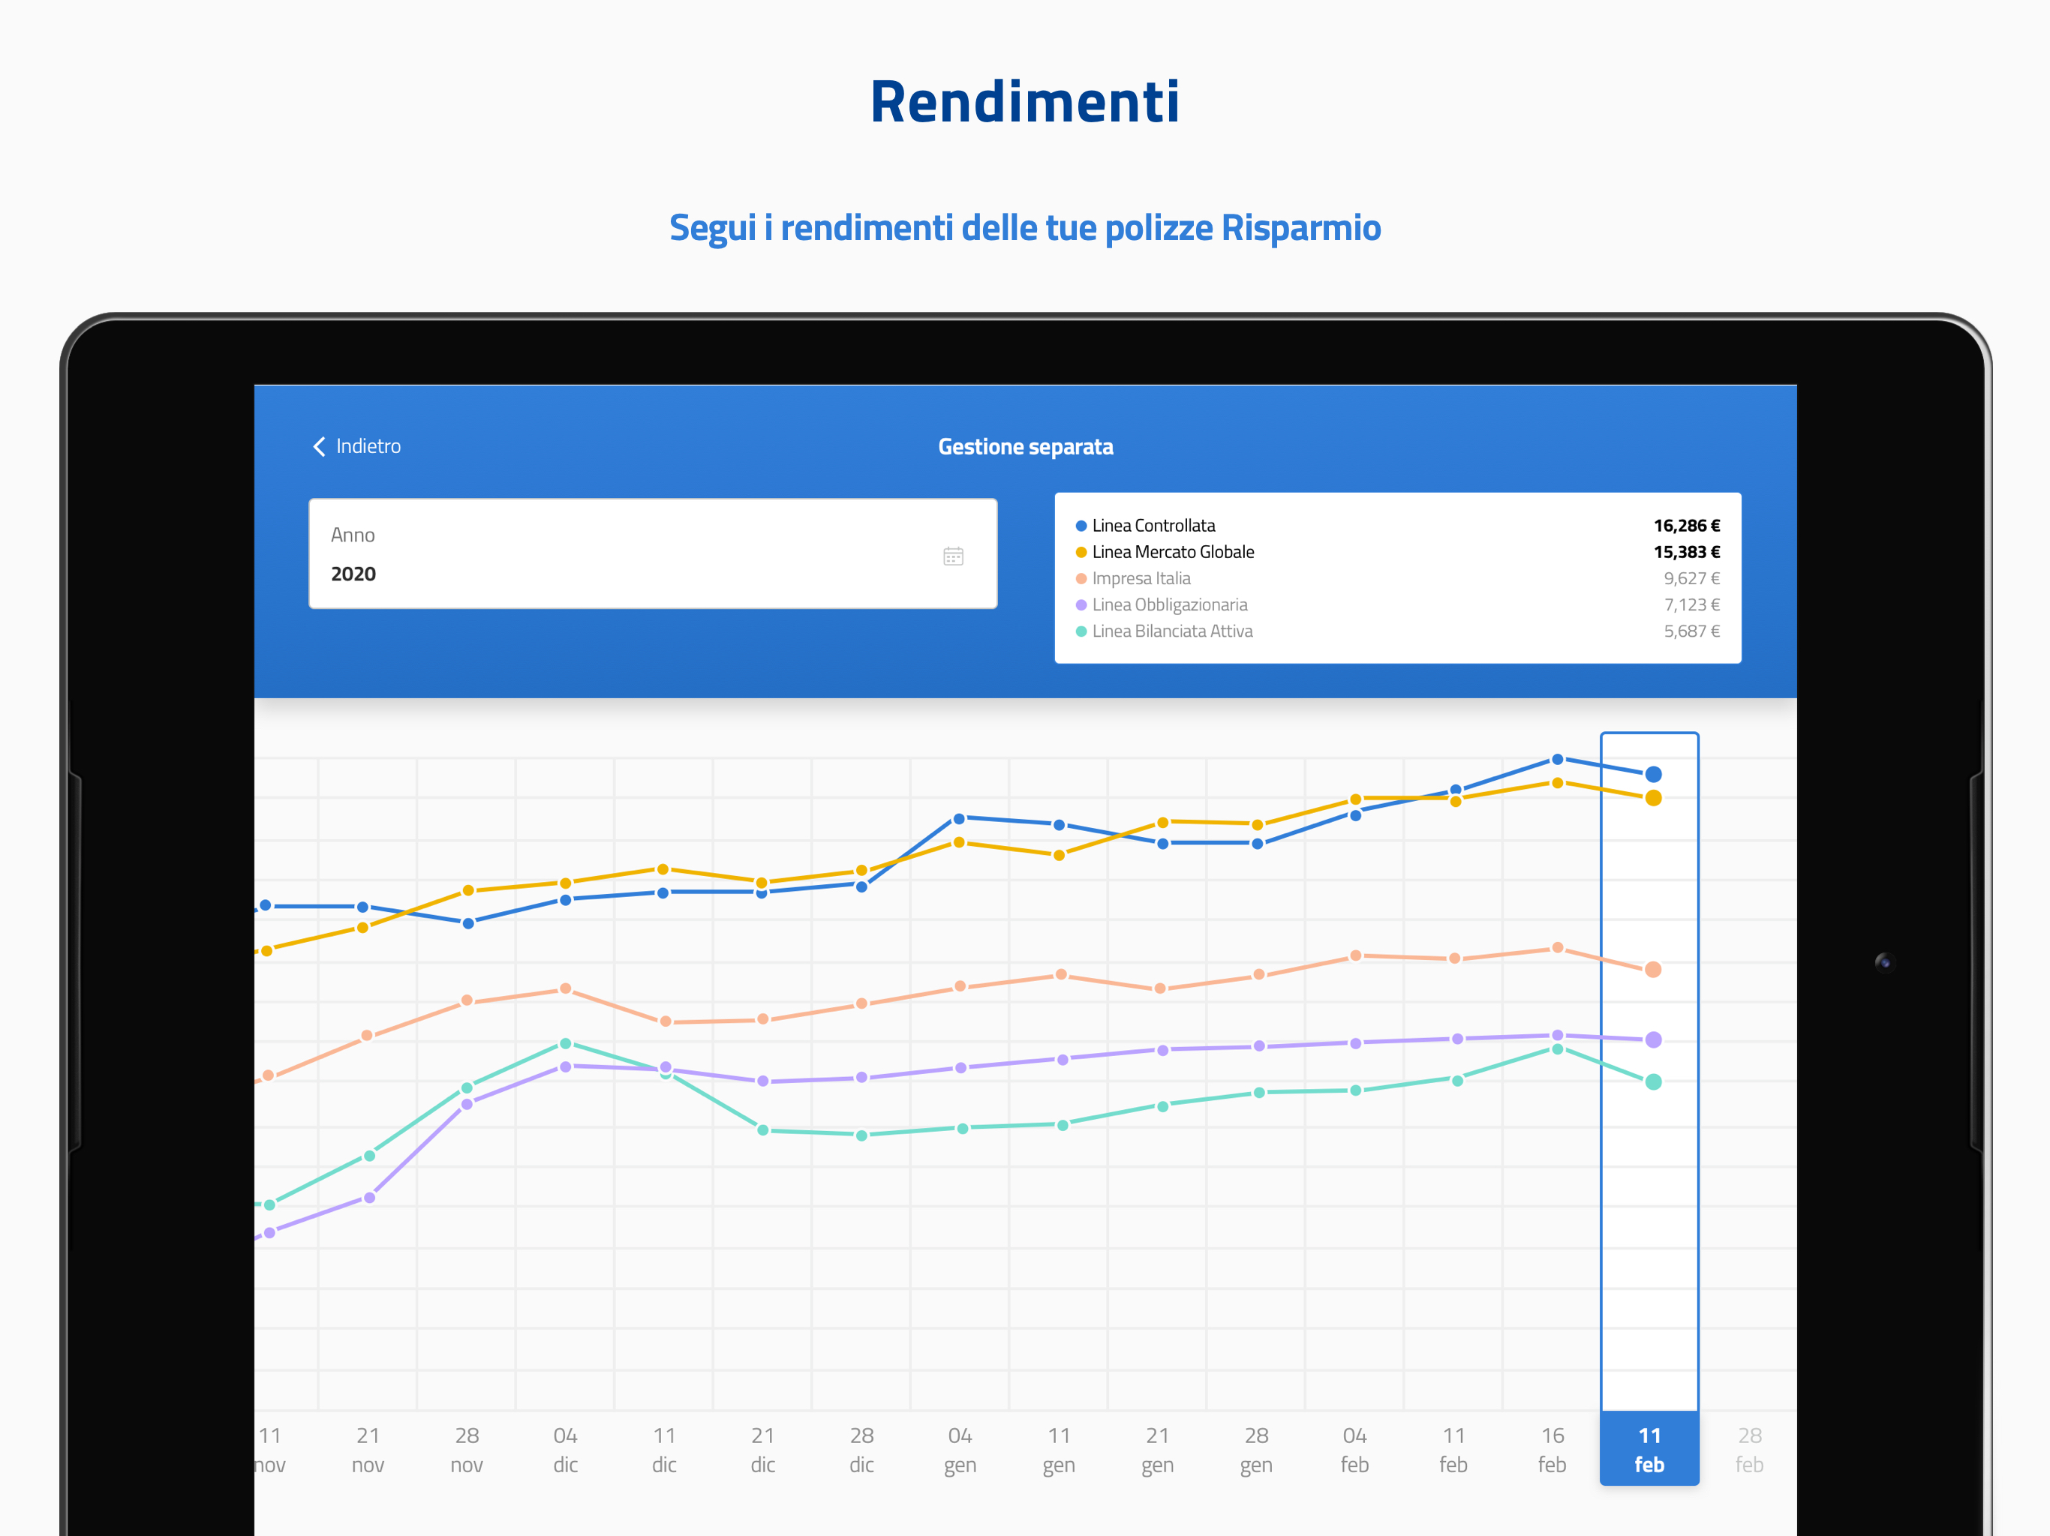Viewport: 2050px width, 1536px height.
Task: Click highlighted blue data point on selected column
Action: pos(1652,775)
